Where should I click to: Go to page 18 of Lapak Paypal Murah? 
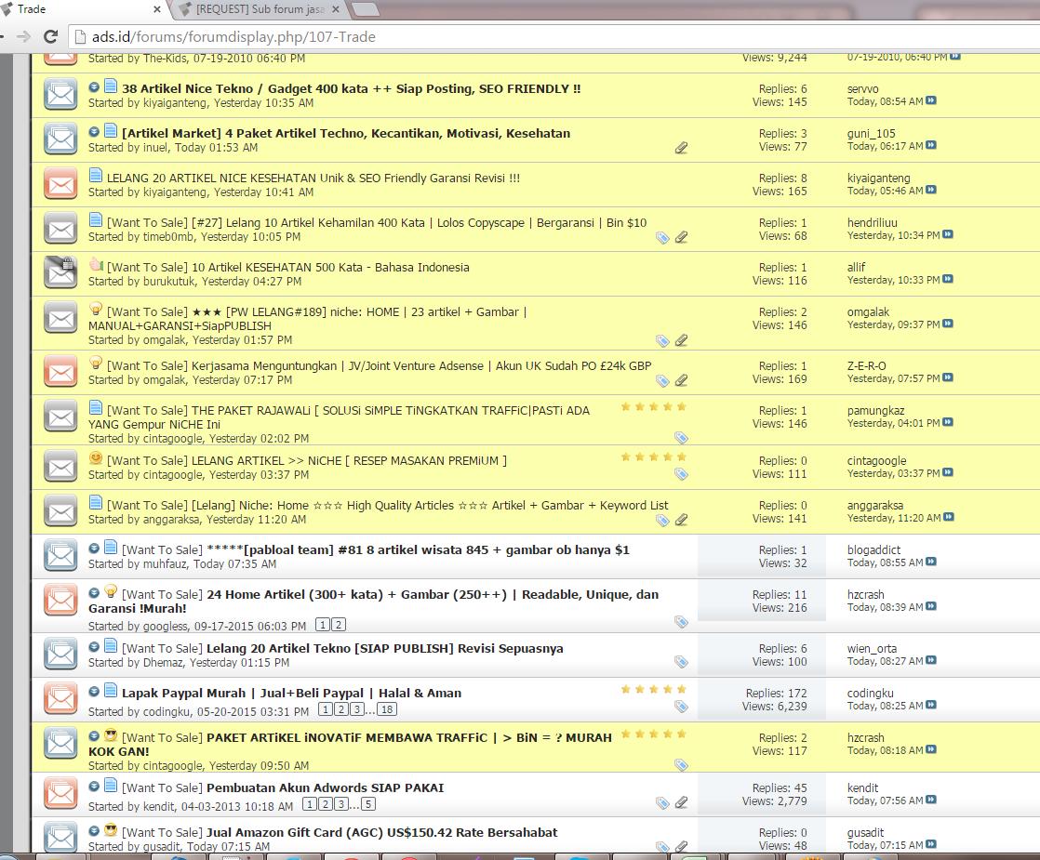[x=387, y=709]
